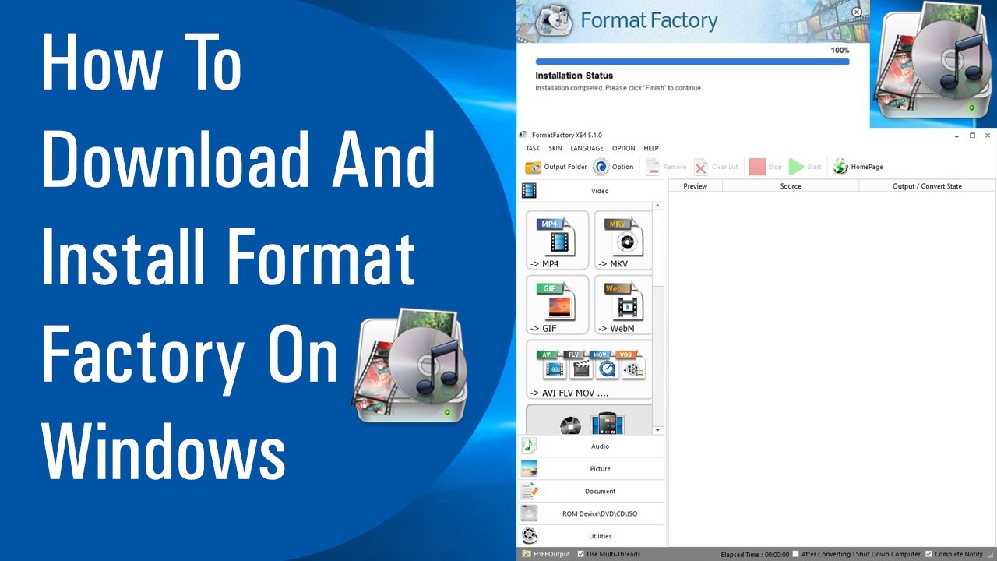Toggle the Complete Notify checkbox
The width and height of the screenshot is (997, 561).
pyautogui.click(x=928, y=554)
